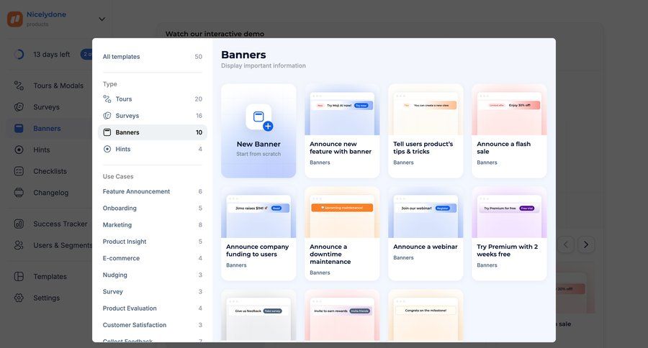648x348 pixels.
Task: Select Marketing use case filter
Action: (153, 225)
